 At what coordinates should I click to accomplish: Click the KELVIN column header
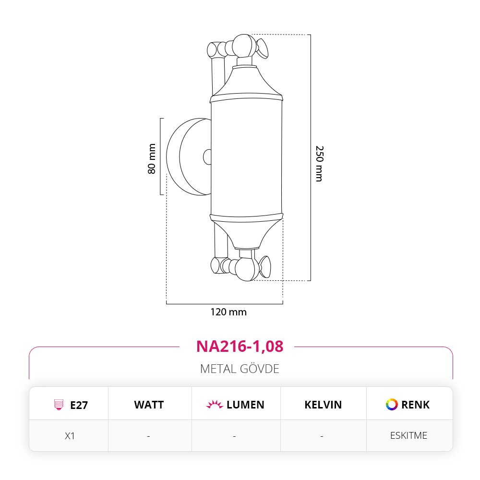click(x=323, y=405)
